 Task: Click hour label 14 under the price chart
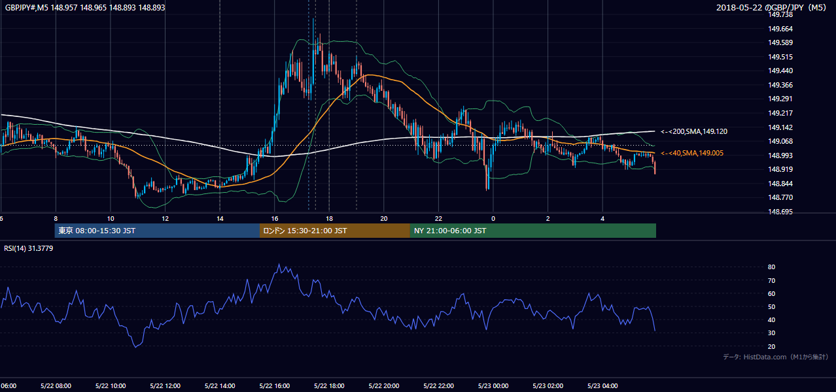(x=220, y=218)
